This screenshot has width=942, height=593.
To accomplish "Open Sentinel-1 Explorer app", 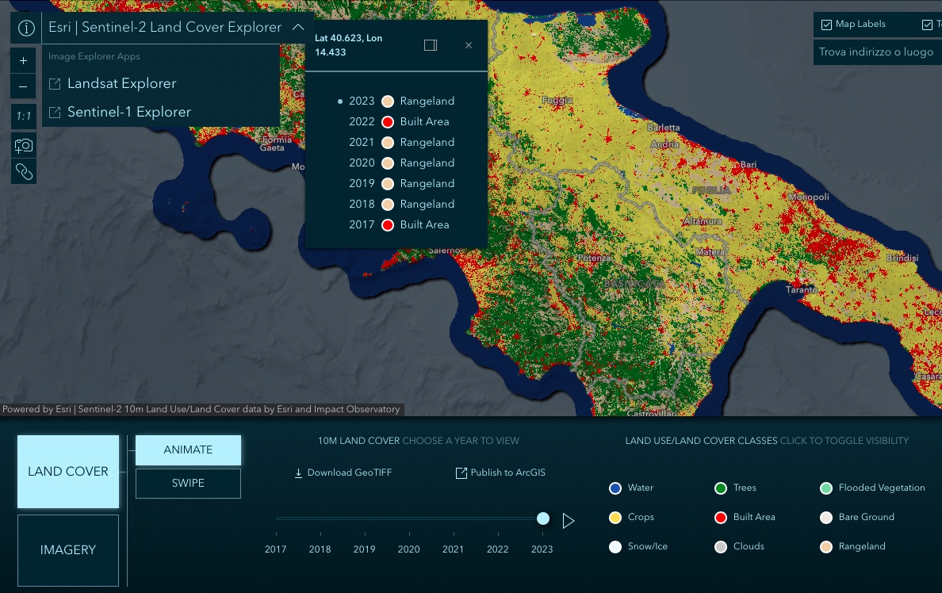I will point(129,112).
